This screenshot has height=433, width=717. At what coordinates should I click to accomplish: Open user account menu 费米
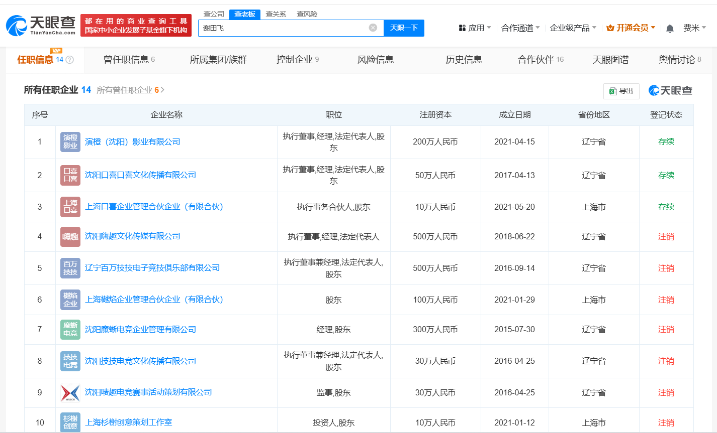(x=694, y=28)
